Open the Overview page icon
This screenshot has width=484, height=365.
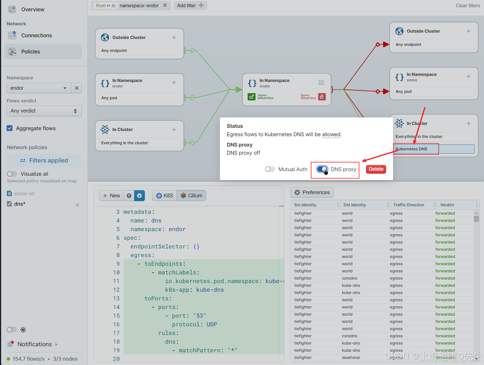pos(12,9)
